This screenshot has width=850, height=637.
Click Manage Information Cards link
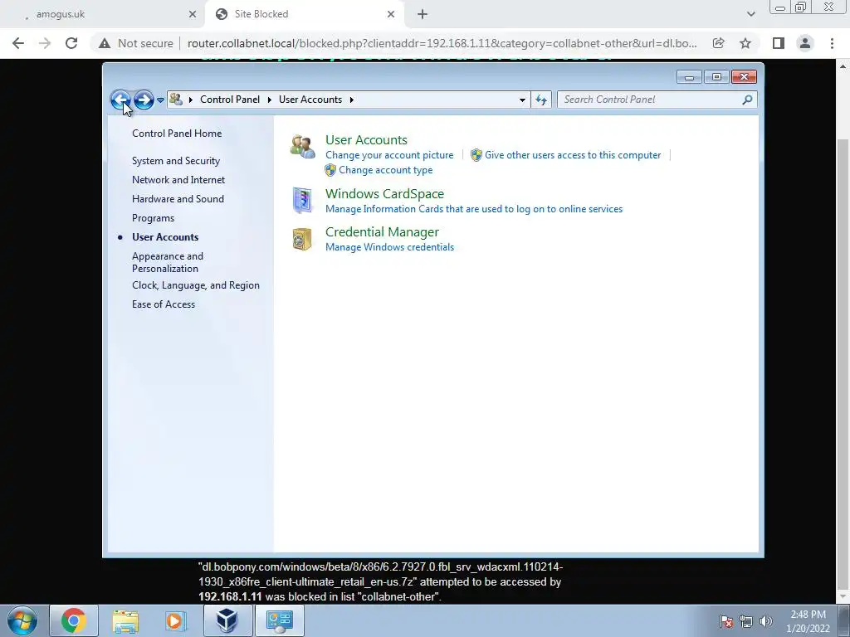tap(474, 209)
